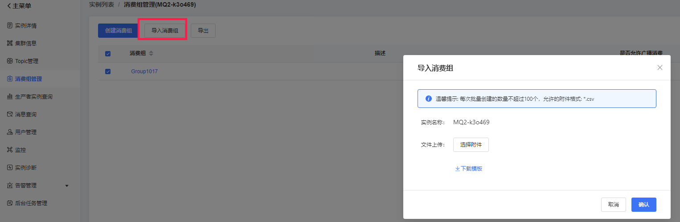Click the 实例名称 label
The height and width of the screenshot is (222, 680).
click(433, 122)
